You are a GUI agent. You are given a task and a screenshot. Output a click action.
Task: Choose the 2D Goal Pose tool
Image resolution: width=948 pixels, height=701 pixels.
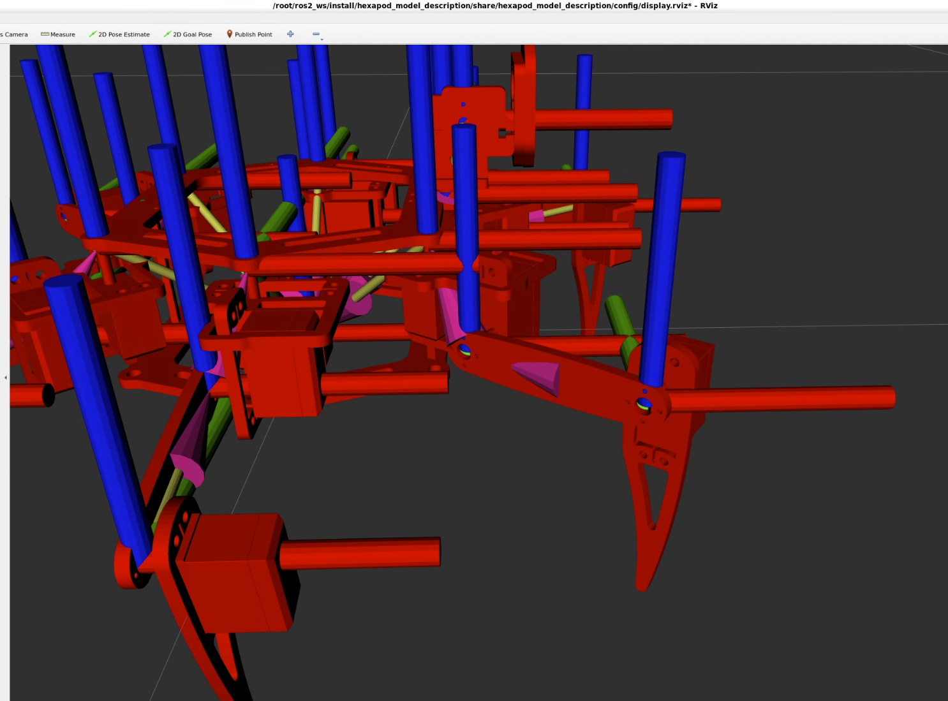pos(188,34)
